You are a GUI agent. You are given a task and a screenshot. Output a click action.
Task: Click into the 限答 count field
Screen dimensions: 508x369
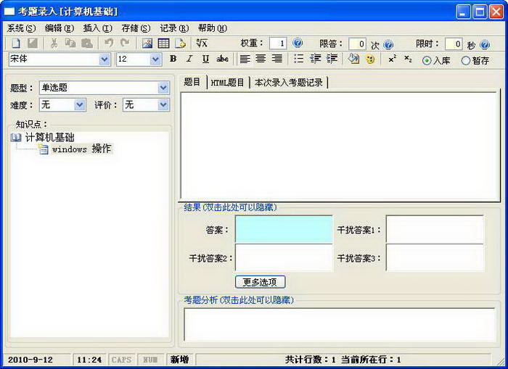tap(357, 44)
